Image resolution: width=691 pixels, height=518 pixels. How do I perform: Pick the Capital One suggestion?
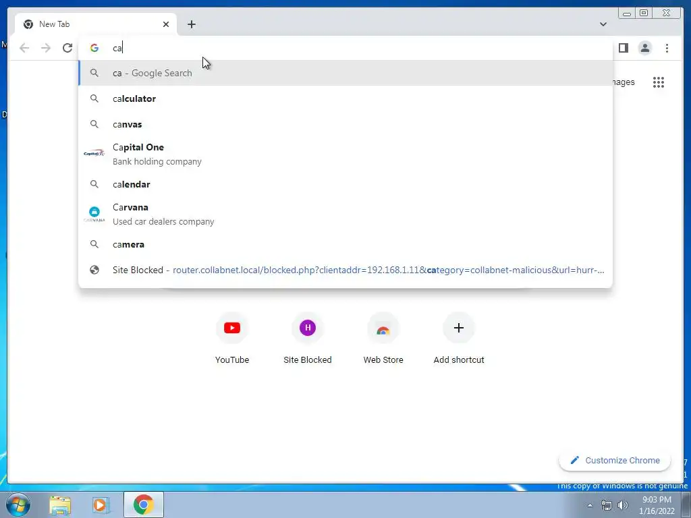pos(345,154)
